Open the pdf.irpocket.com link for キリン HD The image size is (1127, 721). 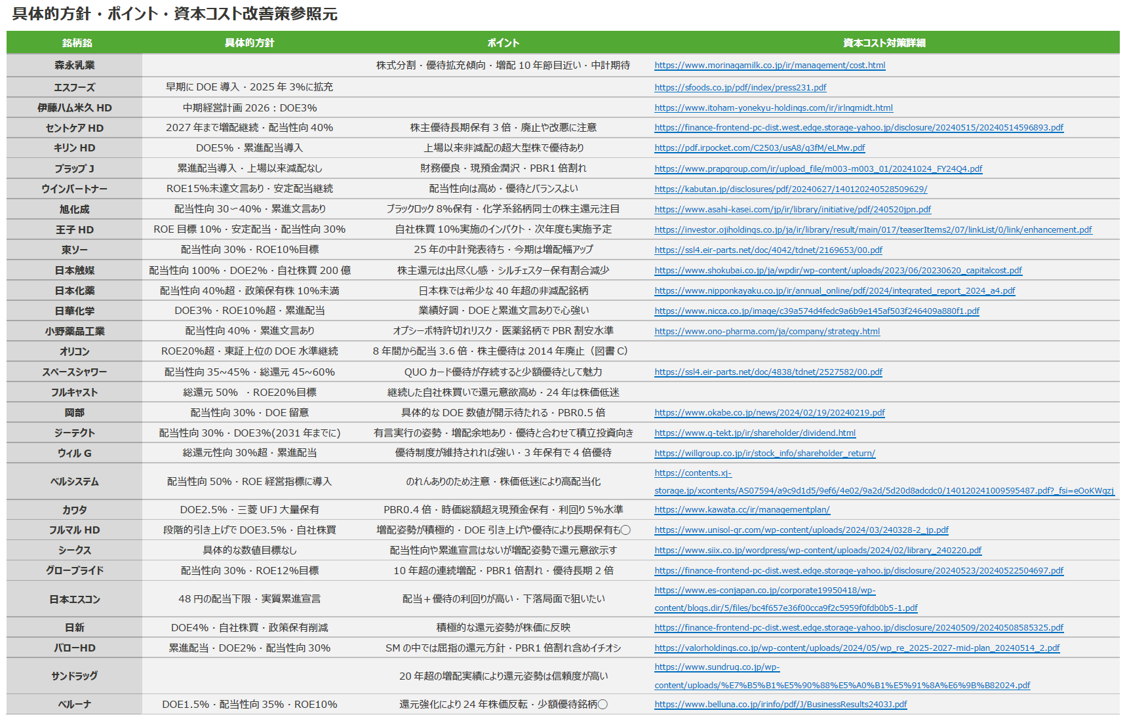point(760,148)
